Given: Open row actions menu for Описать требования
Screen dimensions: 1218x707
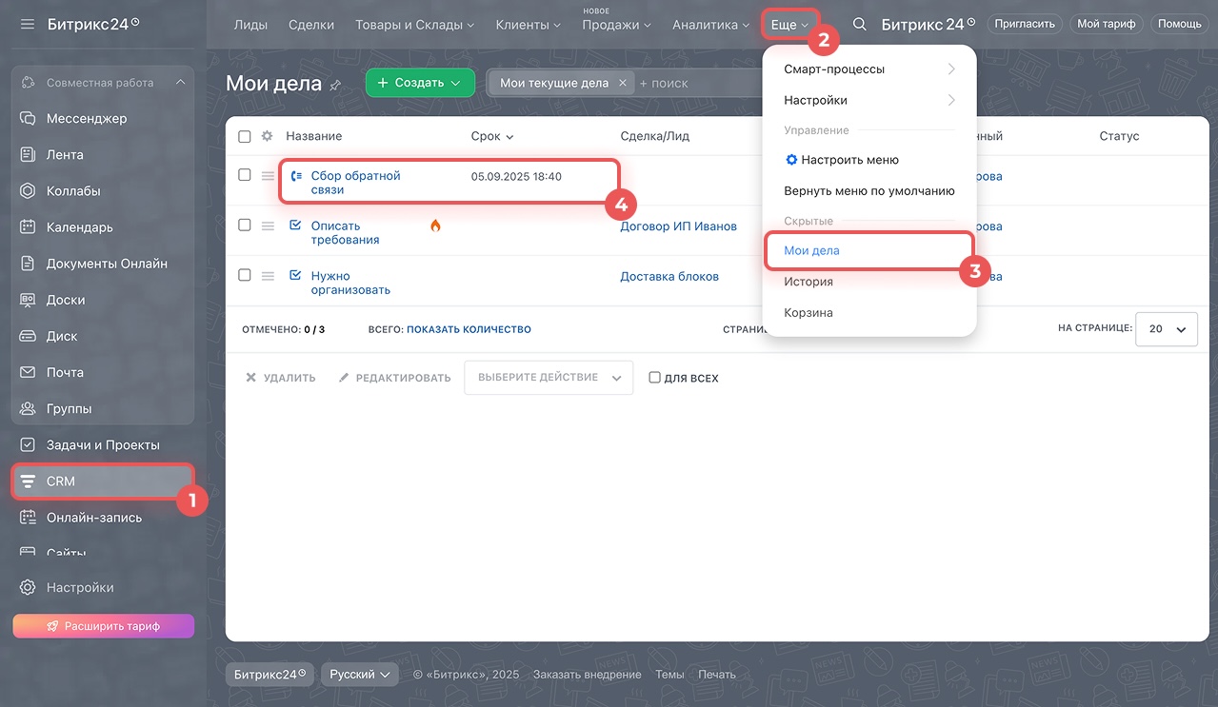Looking at the screenshot, I should [x=269, y=226].
